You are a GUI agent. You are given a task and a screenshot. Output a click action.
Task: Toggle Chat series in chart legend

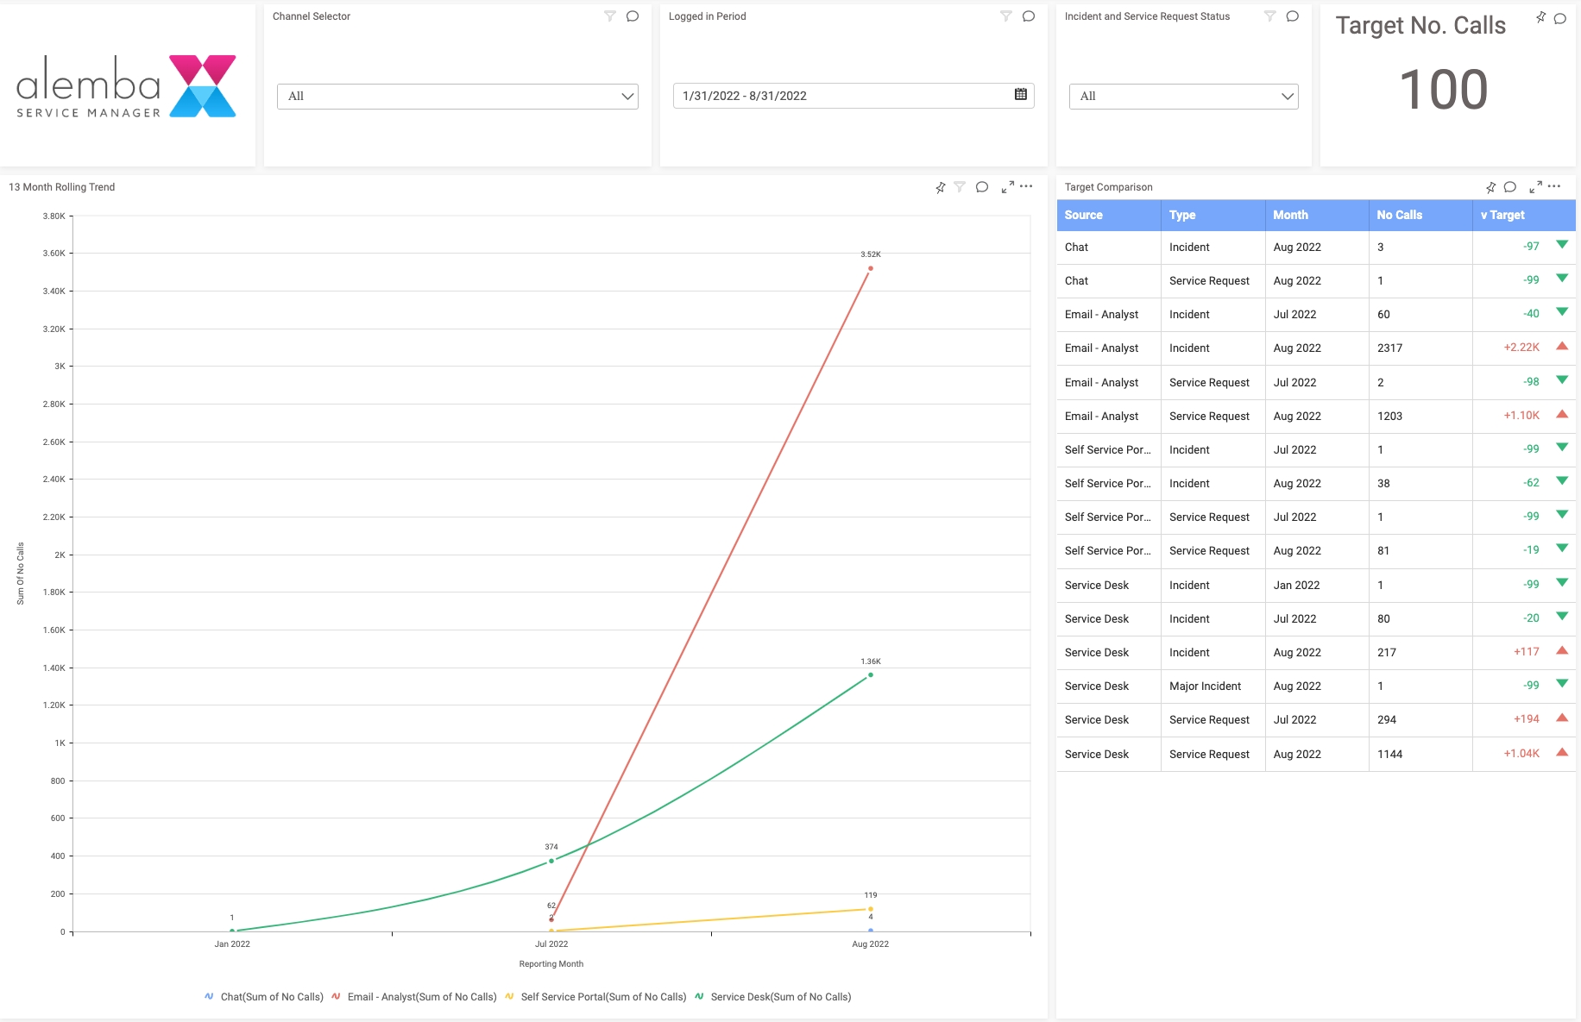point(264,997)
